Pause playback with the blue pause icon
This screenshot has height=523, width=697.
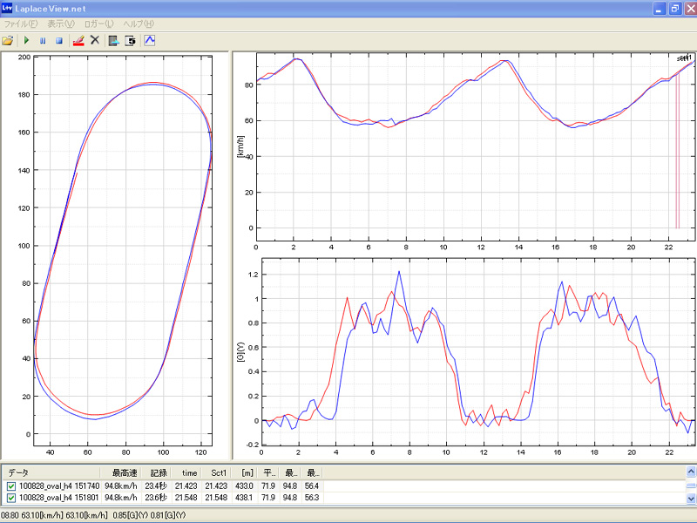click(43, 40)
